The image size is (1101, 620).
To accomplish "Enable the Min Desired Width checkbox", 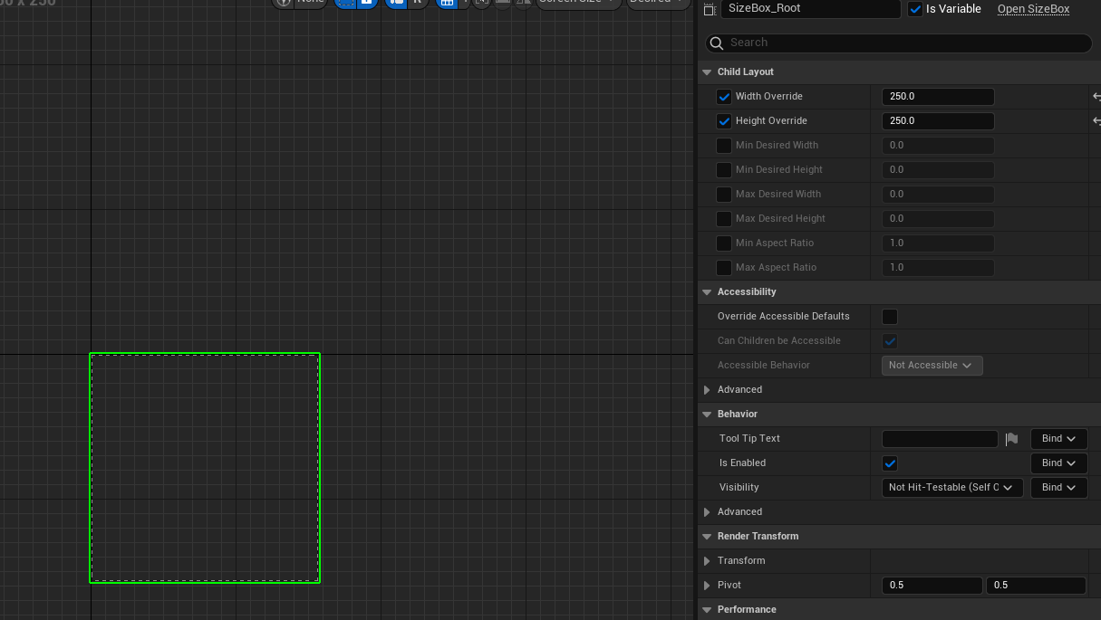I will pos(724,146).
